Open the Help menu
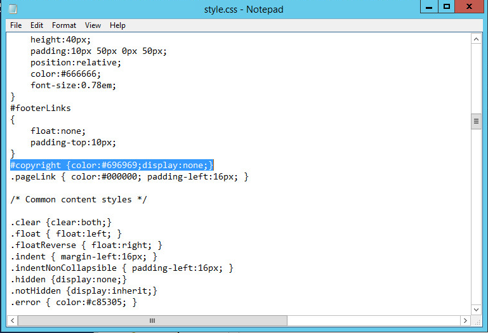The image size is (488, 333). 117,25
